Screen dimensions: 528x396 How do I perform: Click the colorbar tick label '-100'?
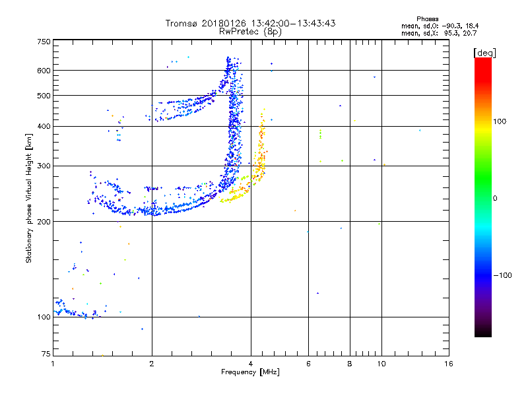point(503,275)
